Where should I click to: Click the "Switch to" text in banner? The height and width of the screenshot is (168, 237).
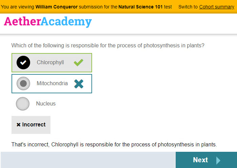pyautogui.click(x=188, y=7)
